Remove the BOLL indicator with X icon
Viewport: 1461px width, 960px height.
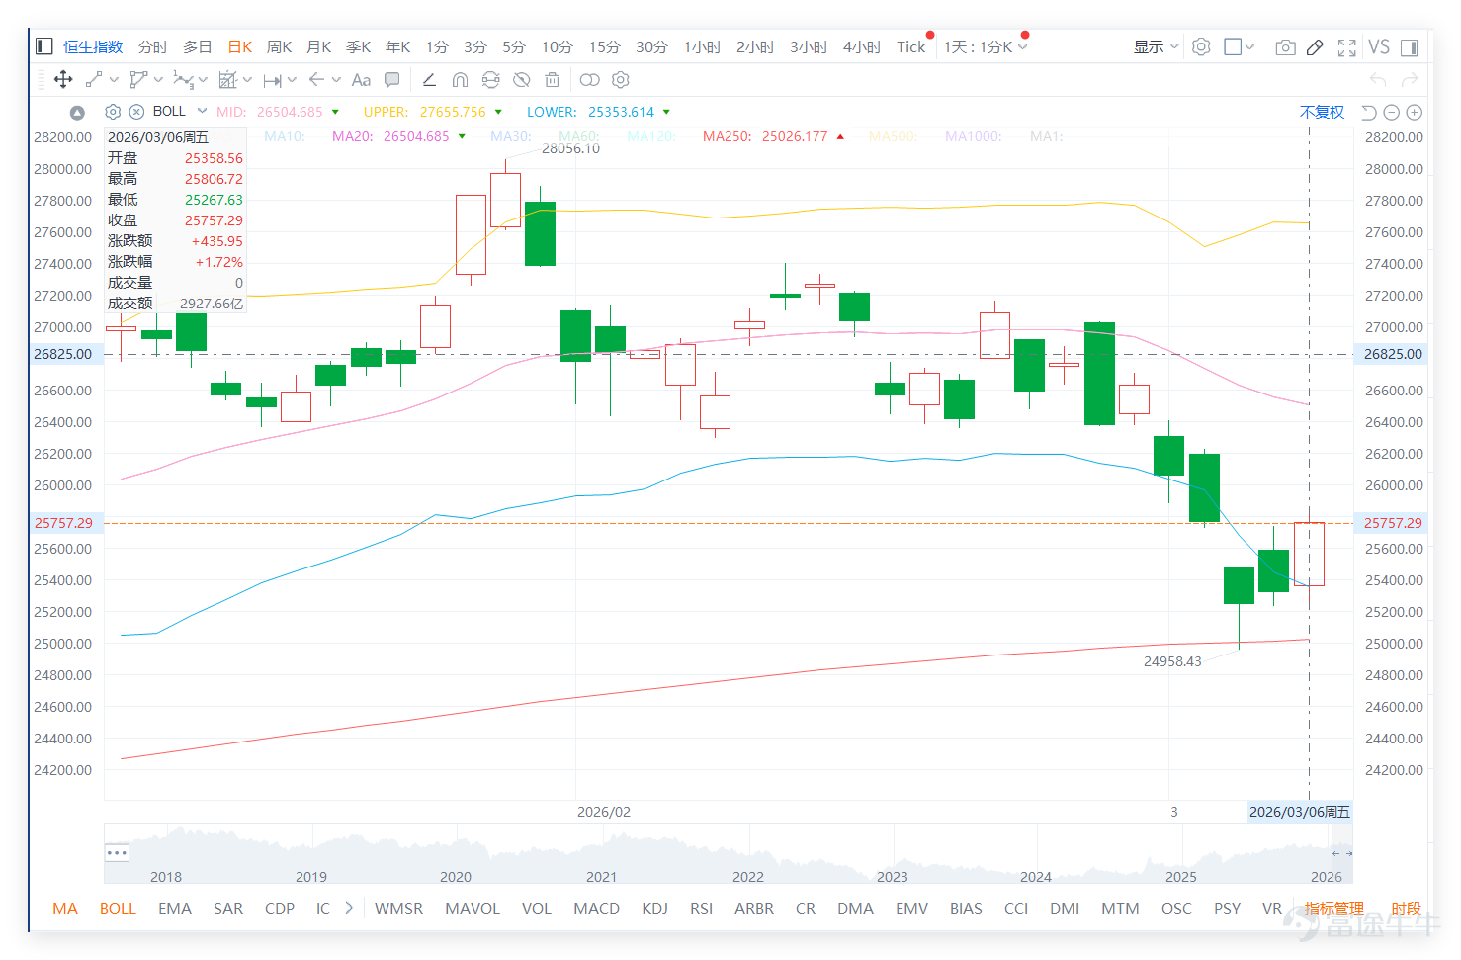click(x=136, y=112)
